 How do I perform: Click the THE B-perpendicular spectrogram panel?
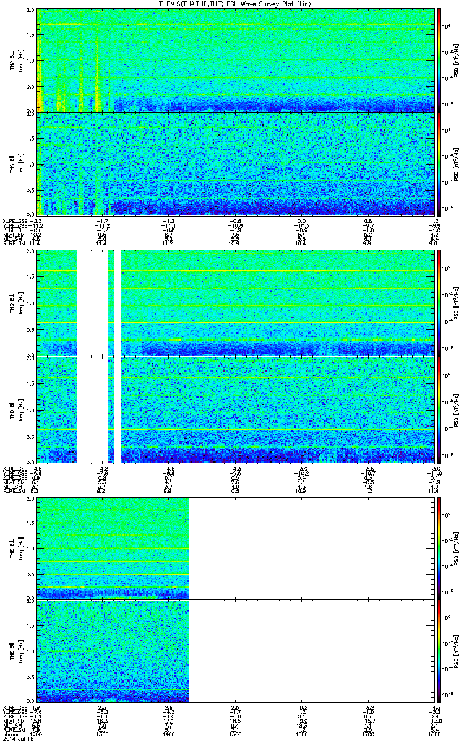236,547
